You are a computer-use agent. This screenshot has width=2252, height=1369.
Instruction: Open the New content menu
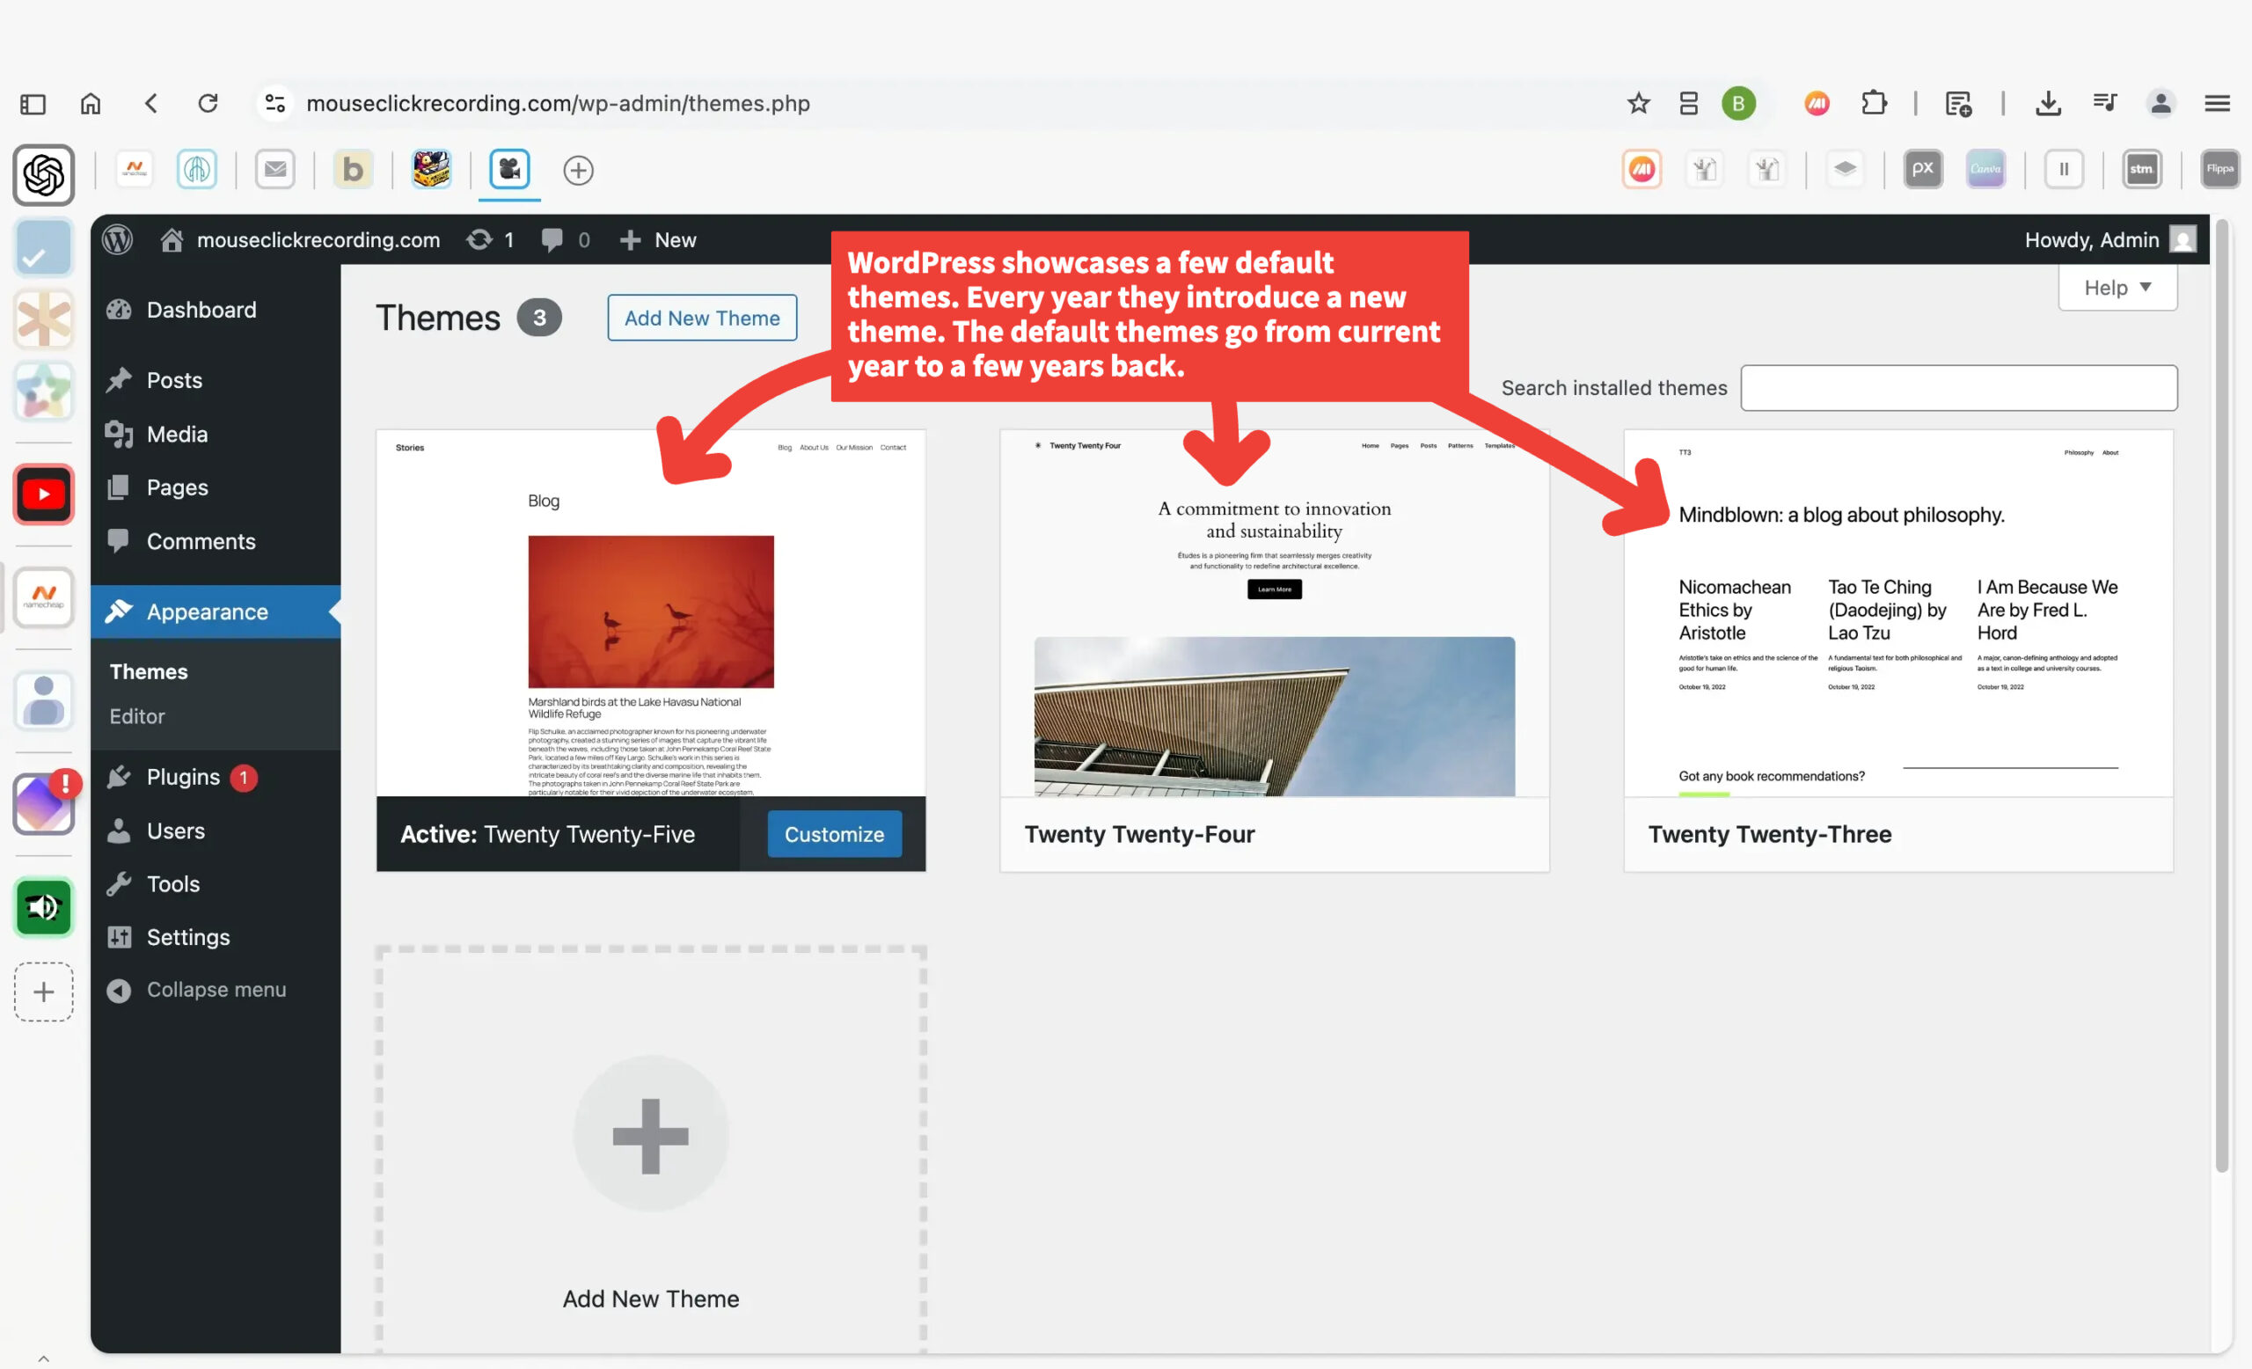(658, 239)
